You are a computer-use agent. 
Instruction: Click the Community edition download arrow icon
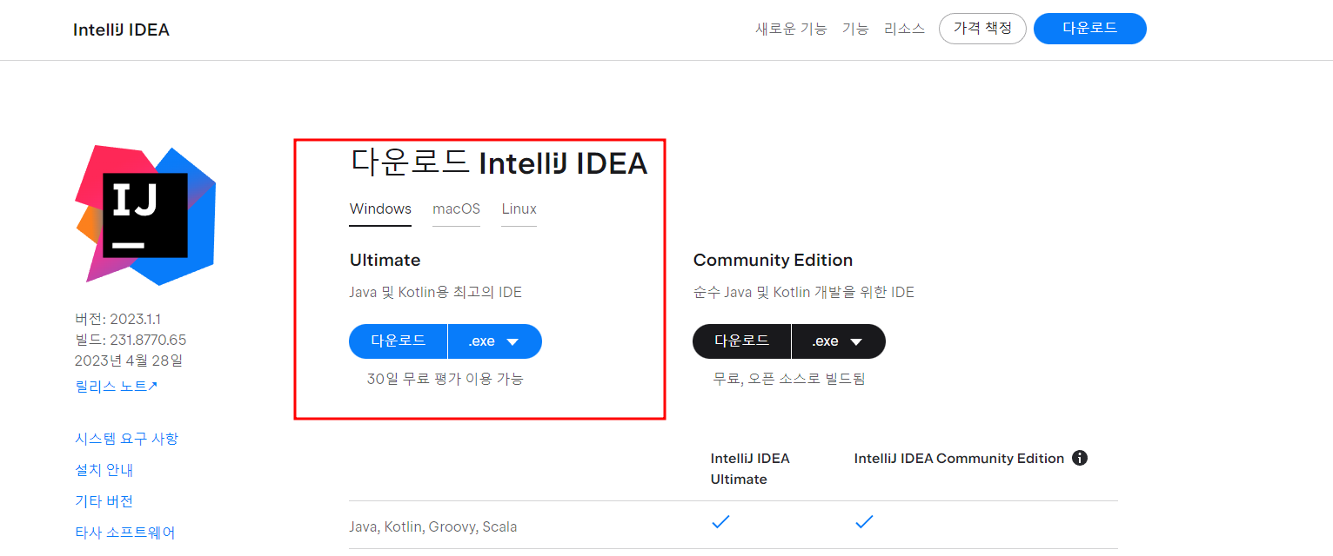point(856,341)
